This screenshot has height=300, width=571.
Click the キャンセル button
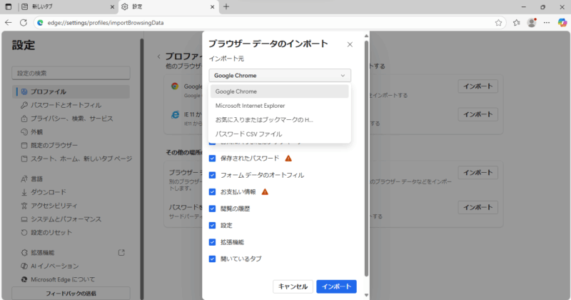click(x=293, y=286)
